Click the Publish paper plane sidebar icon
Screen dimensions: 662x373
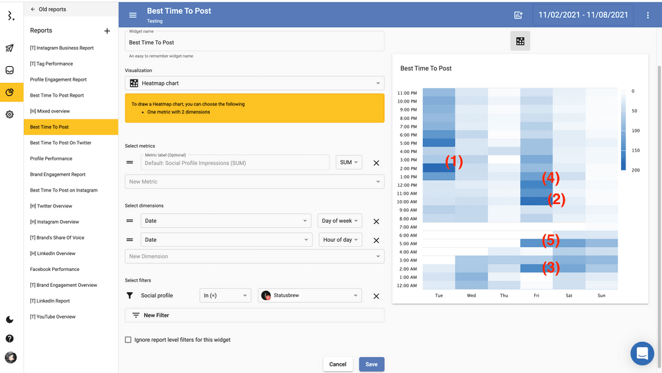pyautogui.click(x=10, y=48)
